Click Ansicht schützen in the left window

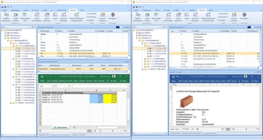[102, 17]
